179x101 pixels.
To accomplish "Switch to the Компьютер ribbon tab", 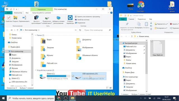I will tap(18, 13).
